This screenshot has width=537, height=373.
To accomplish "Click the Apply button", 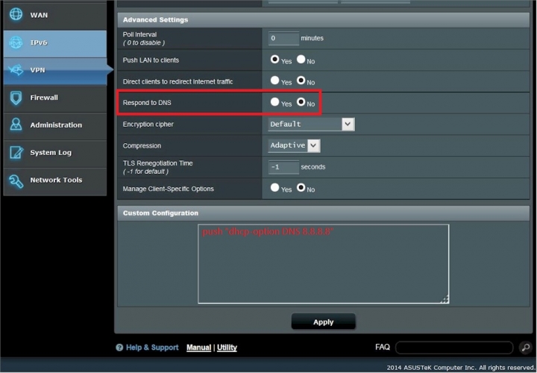I will pyautogui.click(x=323, y=322).
